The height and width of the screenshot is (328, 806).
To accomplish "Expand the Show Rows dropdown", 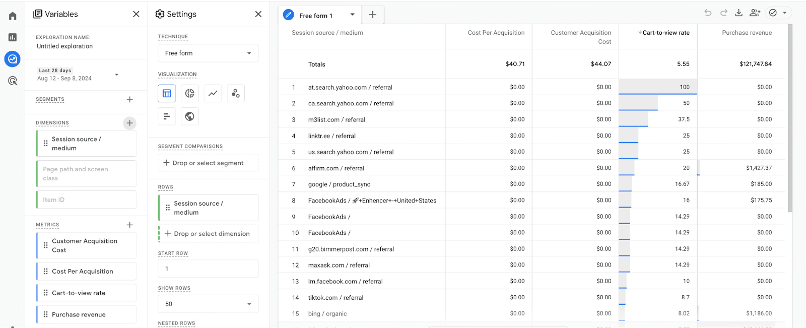I will click(x=208, y=304).
